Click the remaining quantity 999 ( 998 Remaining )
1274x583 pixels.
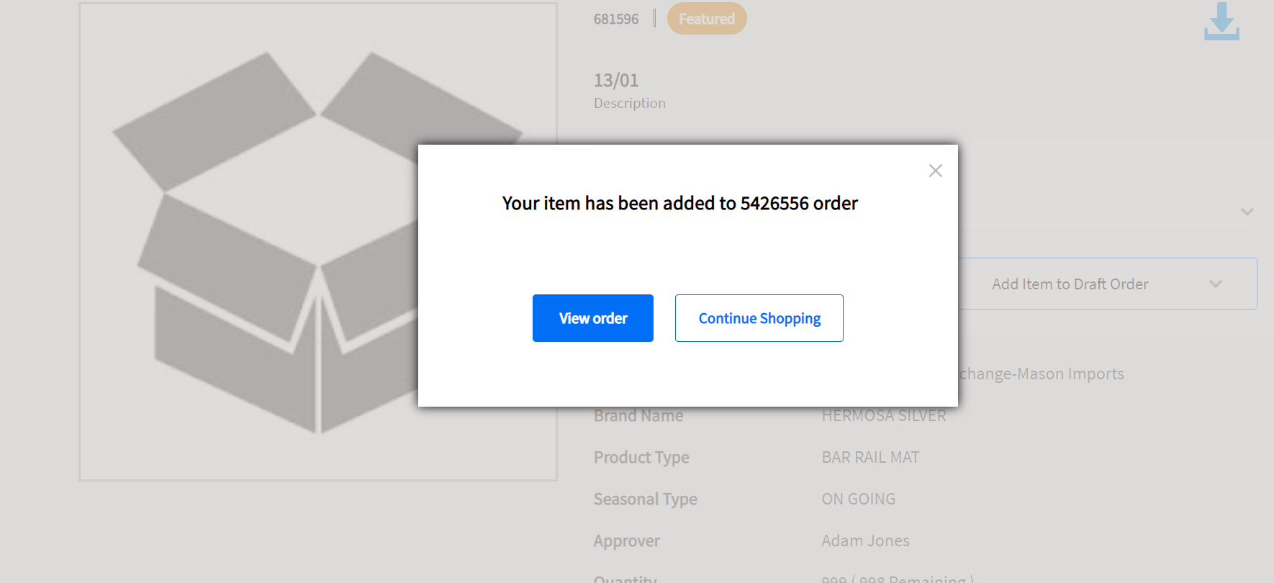pos(896,578)
